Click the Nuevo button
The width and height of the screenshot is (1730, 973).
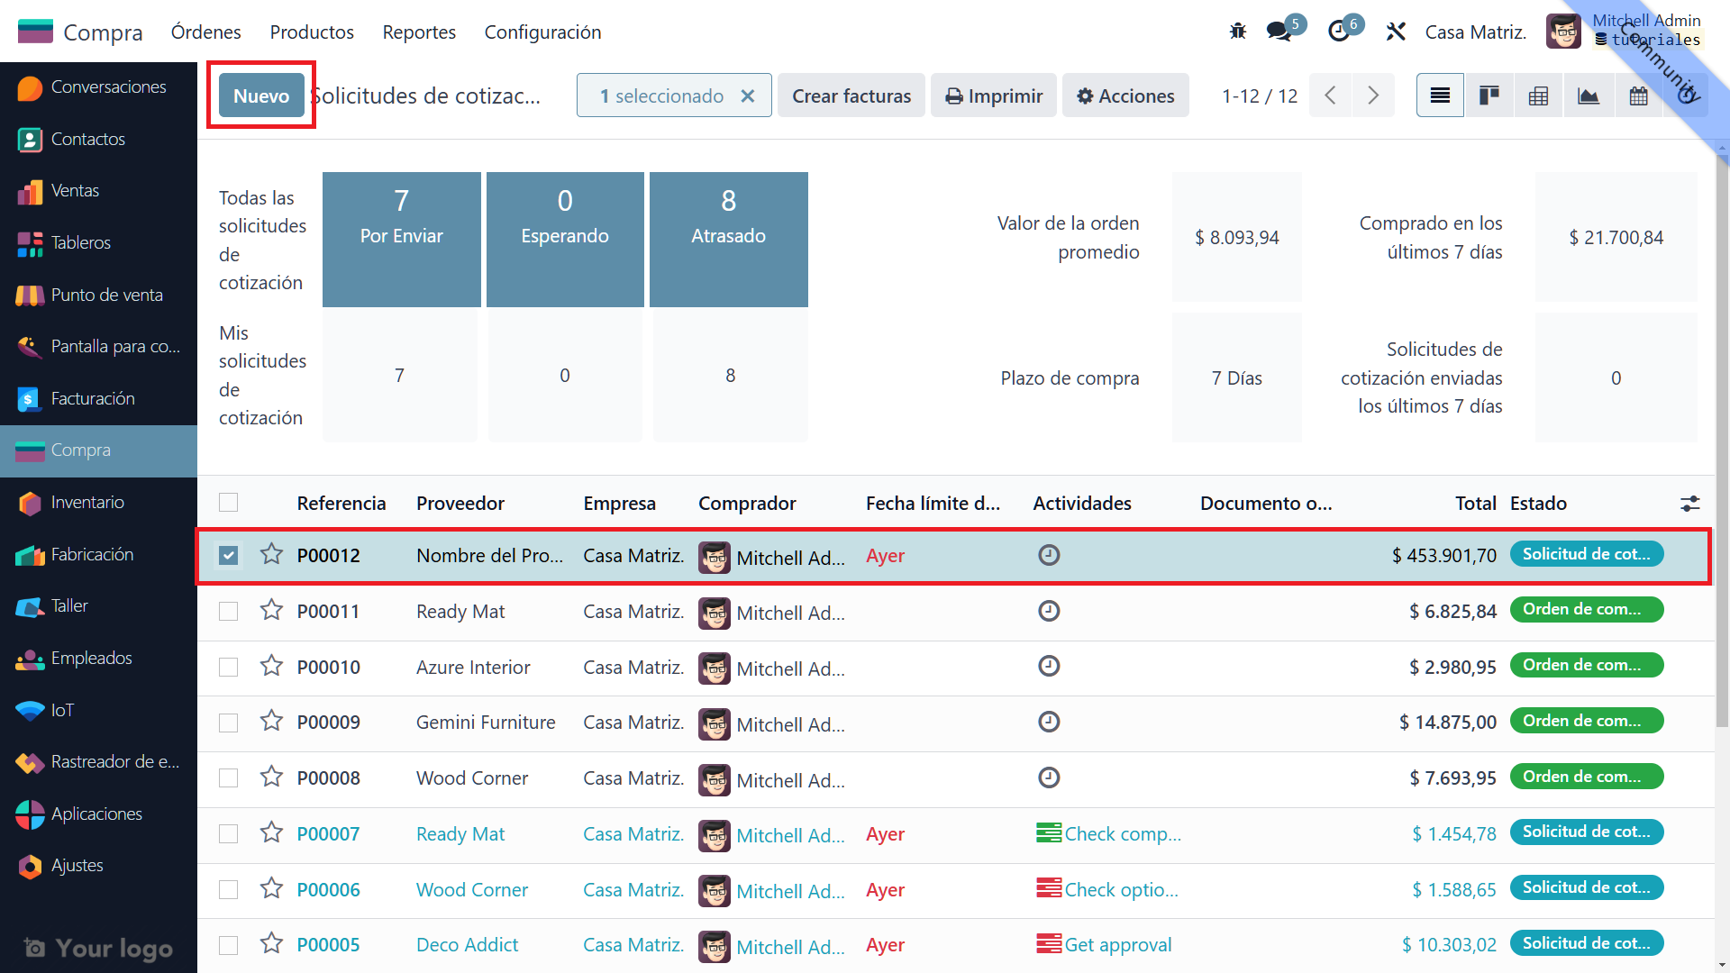261,95
